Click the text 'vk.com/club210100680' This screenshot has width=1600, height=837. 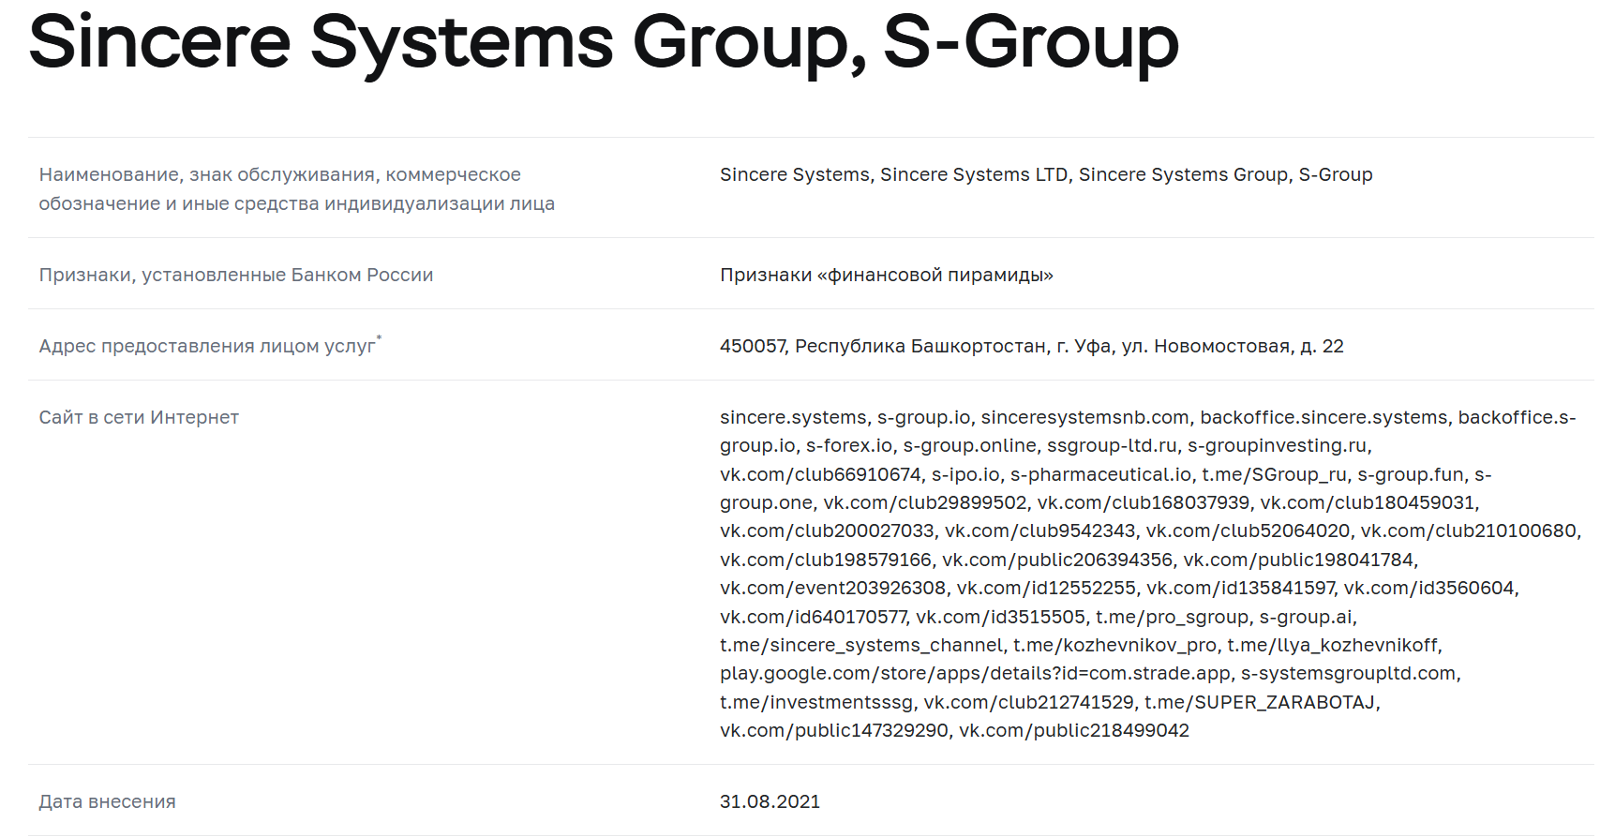[x=1468, y=531]
